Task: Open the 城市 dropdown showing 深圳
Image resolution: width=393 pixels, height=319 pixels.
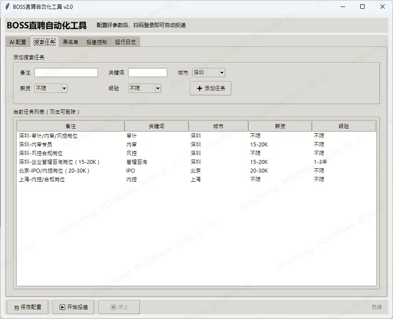Action: 209,72
